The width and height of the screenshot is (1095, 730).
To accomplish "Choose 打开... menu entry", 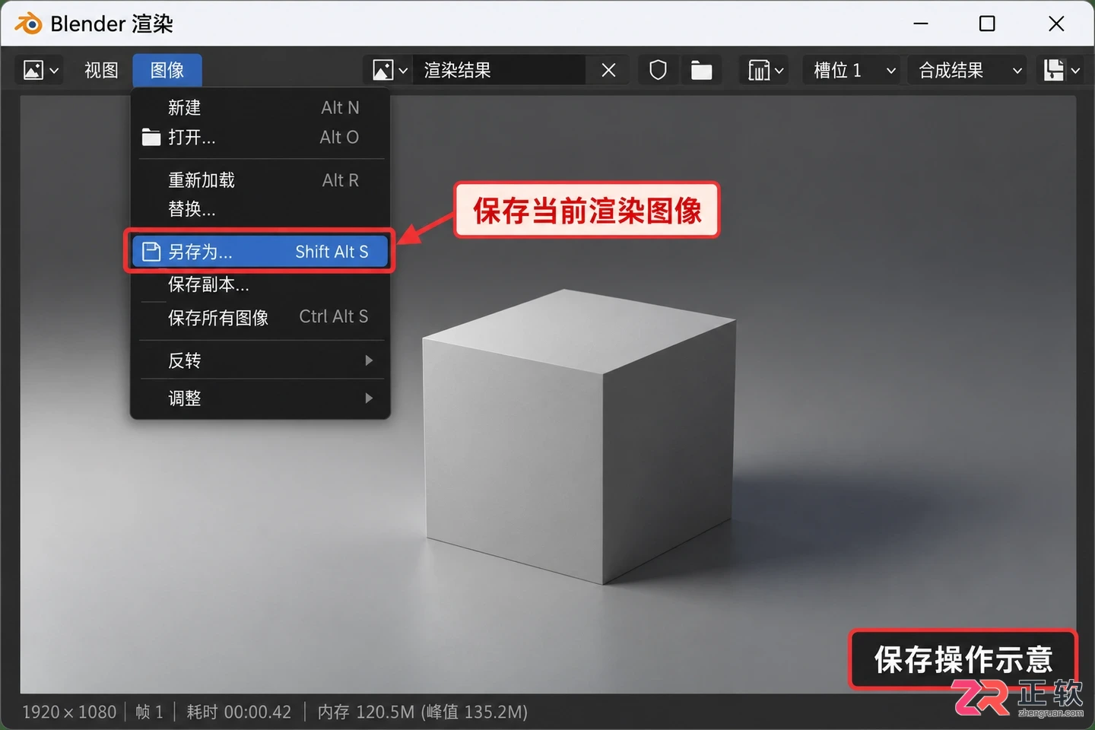I will [x=261, y=138].
